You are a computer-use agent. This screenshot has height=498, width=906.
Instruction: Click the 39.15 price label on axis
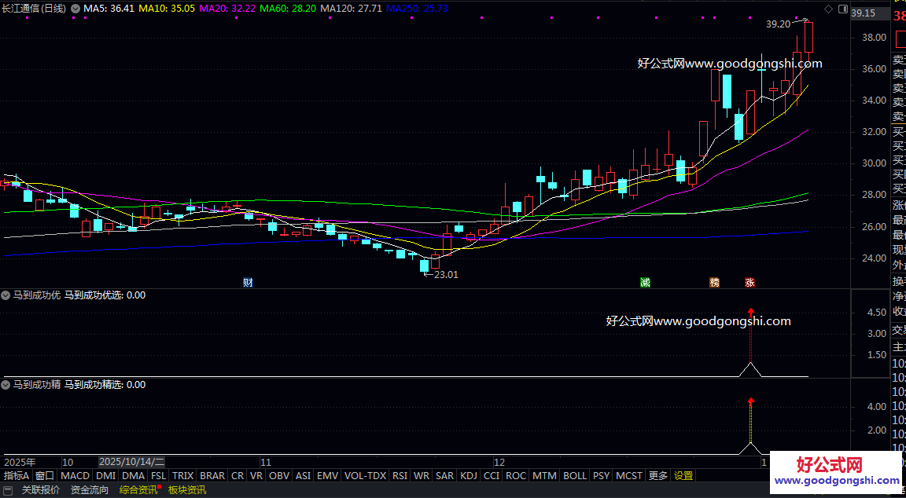864,13
